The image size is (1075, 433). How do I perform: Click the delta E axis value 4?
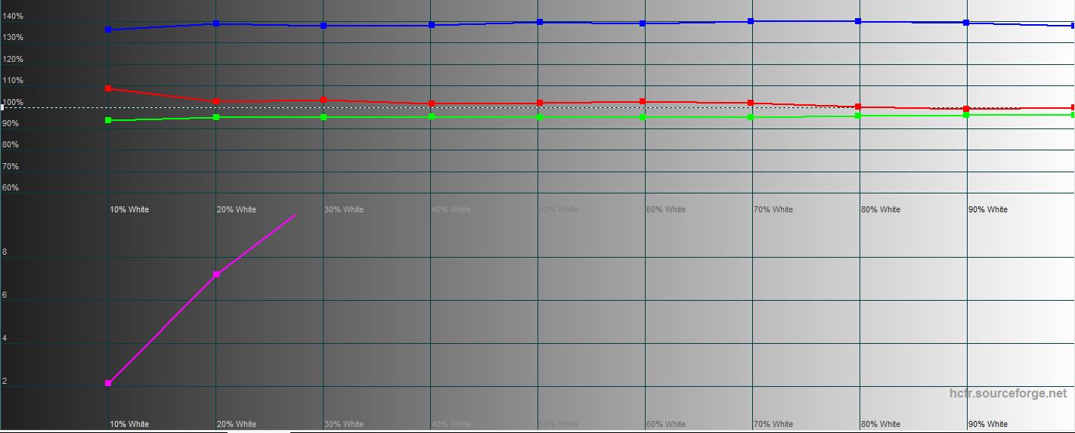point(5,339)
